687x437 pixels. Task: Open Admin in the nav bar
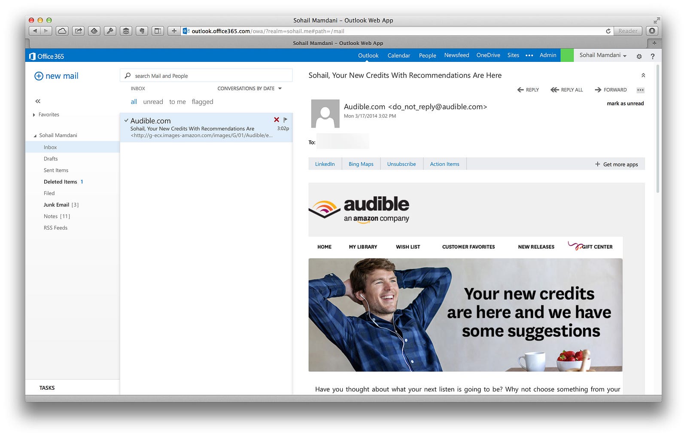click(548, 55)
